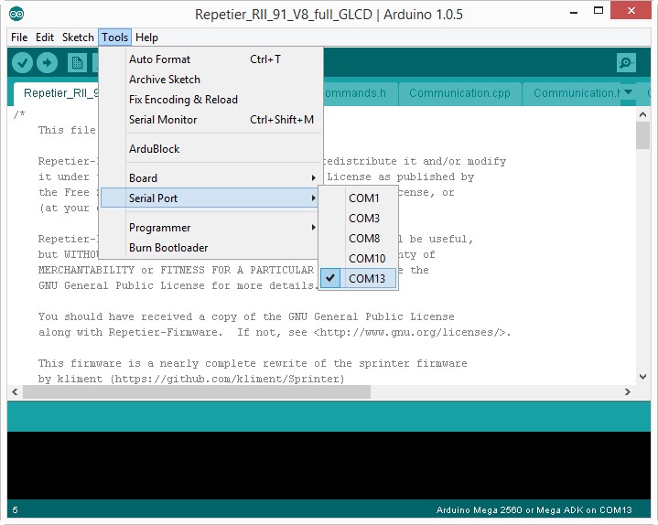Click the vertical scrollbar down arrow
The image size is (658, 525).
[x=642, y=376]
